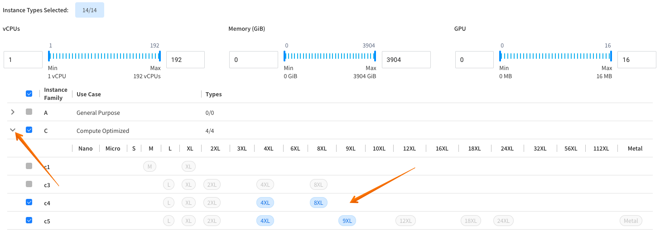The image size is (660, 231).
Task: Check the c1 row checkbox
Action: [29, 166]
